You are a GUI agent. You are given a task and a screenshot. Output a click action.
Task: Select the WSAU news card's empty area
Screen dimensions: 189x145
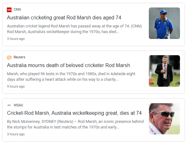pyautogui.click(x=93, y=134)
